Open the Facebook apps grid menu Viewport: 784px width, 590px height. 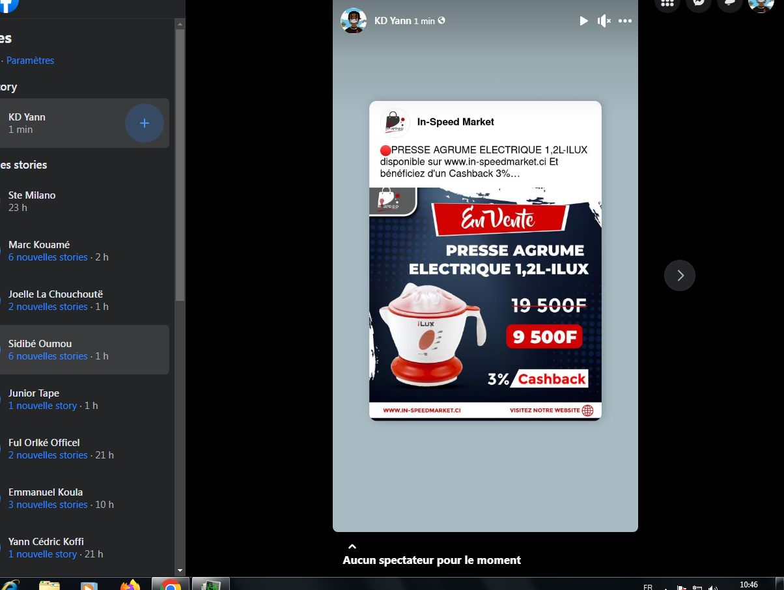(667, 4)
